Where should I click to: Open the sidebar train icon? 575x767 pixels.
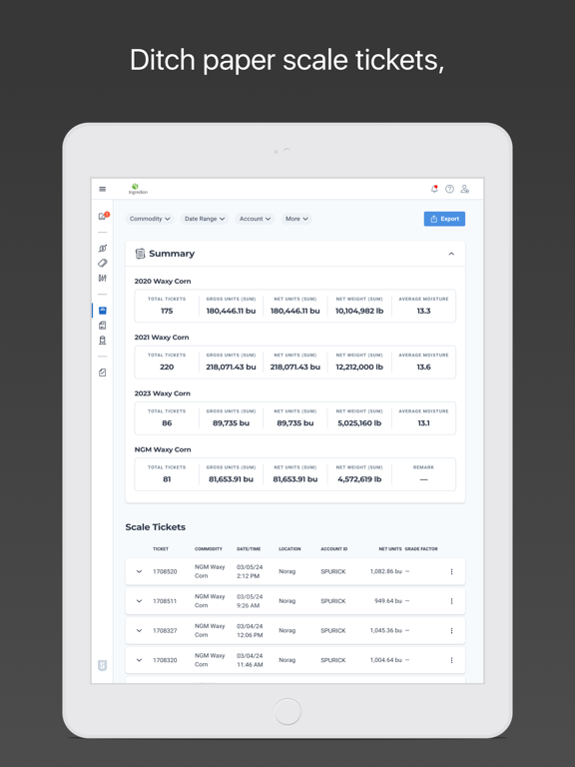[x=102, y=340]
